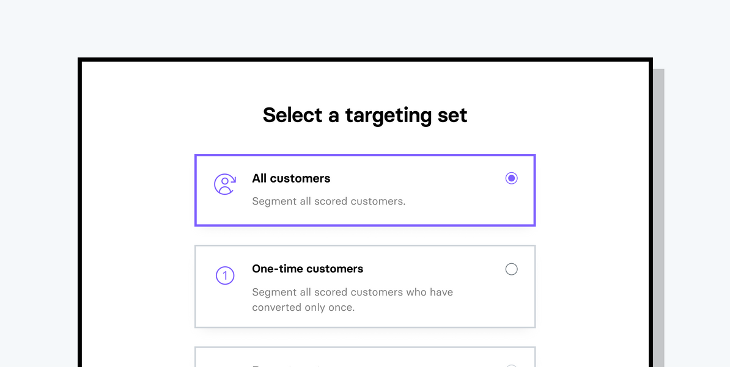Select the One-time customers radio button
The height and width of the screenshot is (367, 730).
(x=512, y=269)
